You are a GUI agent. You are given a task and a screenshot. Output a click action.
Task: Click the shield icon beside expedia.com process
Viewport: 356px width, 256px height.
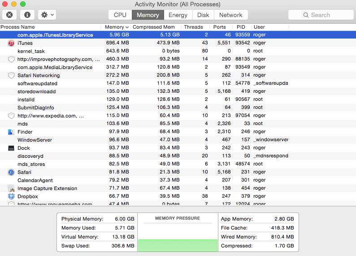(x=11, y=116)
